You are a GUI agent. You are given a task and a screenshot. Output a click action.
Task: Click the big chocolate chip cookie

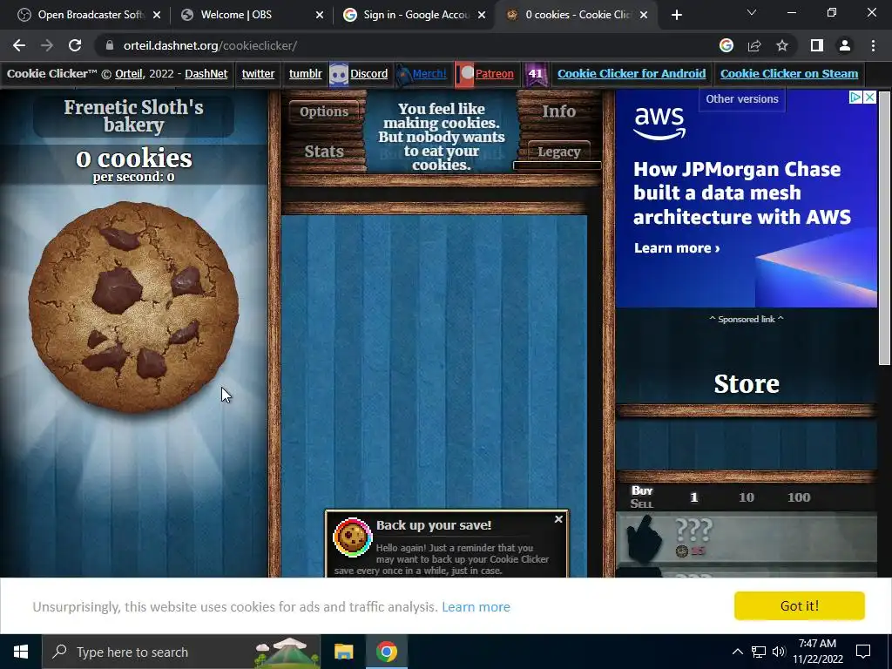(133, 306)
